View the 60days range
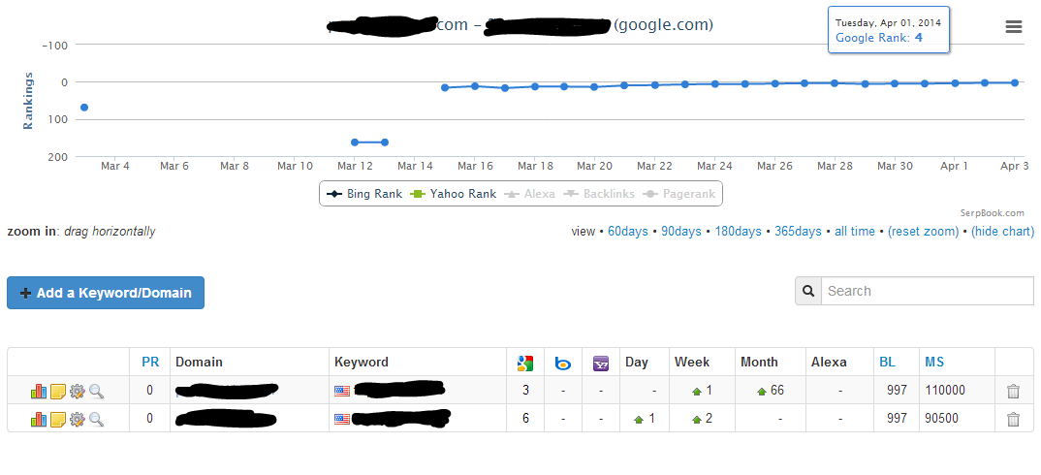 pos(627,232)
